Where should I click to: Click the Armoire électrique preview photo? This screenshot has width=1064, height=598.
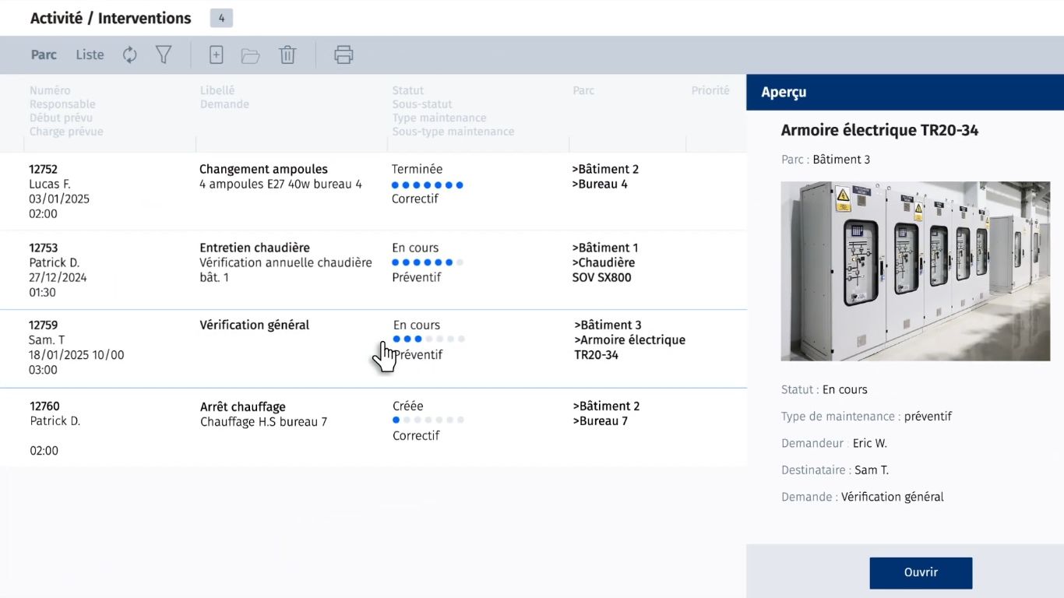pyautogui.click(x=914, y=271)
